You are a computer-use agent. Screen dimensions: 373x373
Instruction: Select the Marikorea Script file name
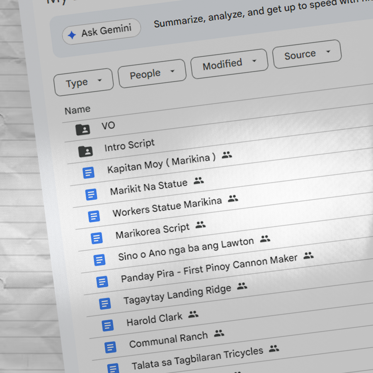[x=153, y=231]
